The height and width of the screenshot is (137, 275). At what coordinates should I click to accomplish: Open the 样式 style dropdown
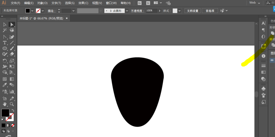coord(180,11)
